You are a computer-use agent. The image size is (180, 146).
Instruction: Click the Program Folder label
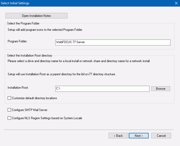tap(17, 41)
